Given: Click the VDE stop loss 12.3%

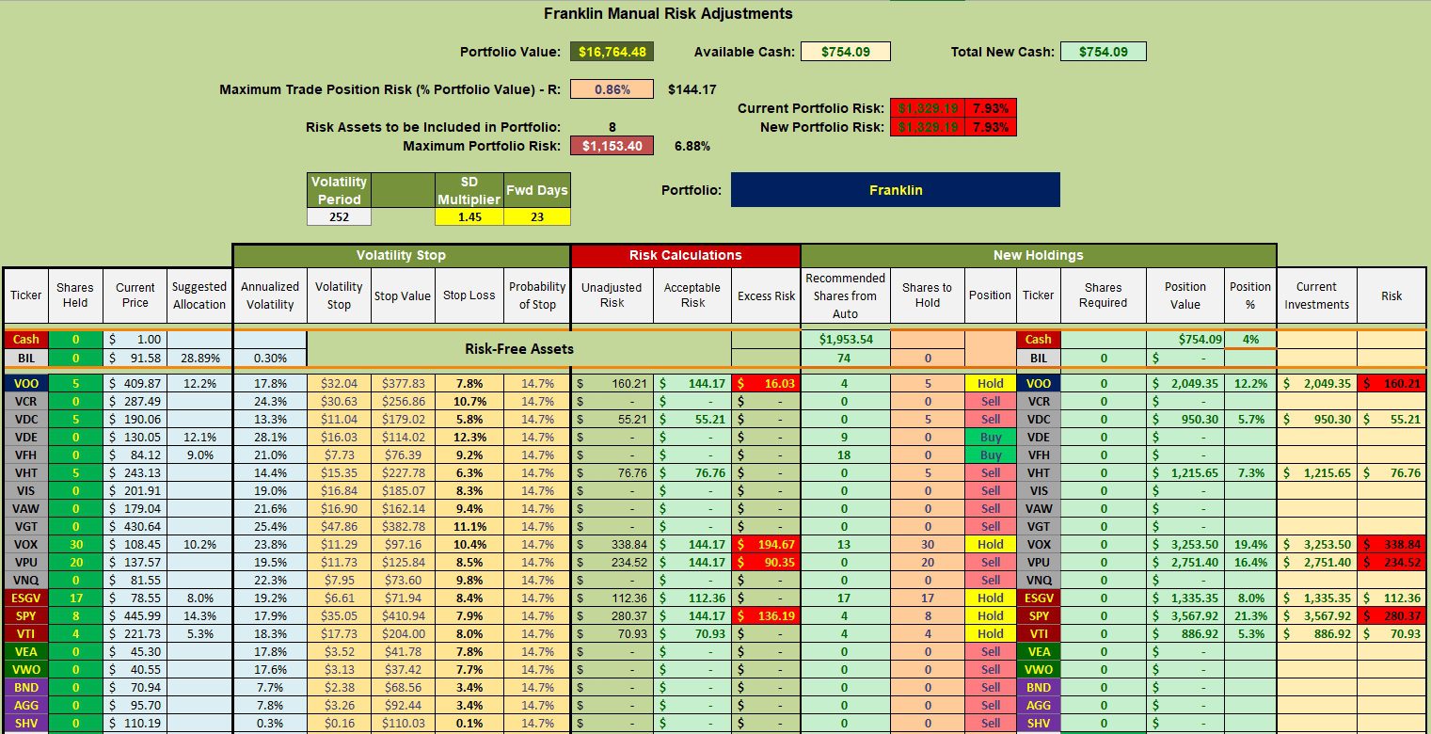Looking at the screenshot, I should pyautogui.click(x=469, y=438).
